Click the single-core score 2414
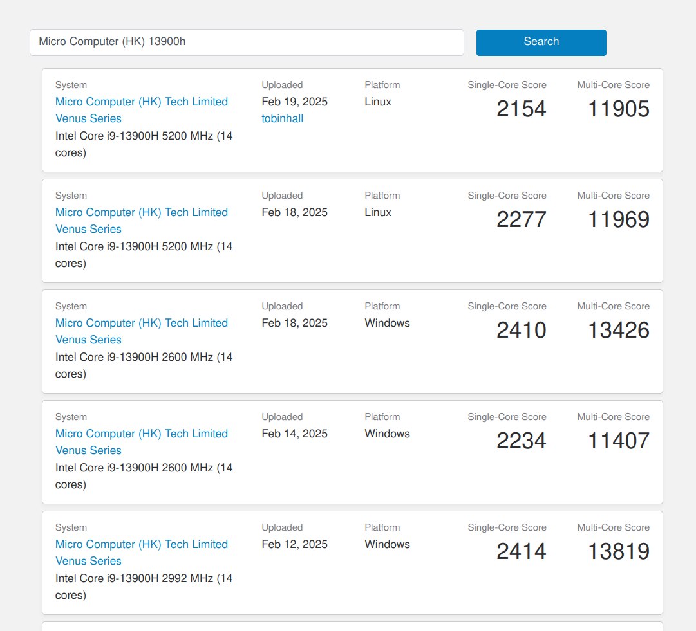The height and width of the screenshot is (631, 696). (x=521, y=552)
